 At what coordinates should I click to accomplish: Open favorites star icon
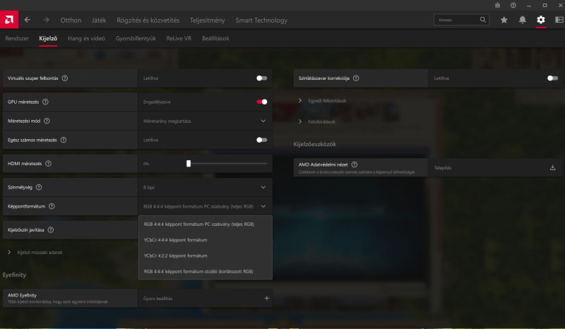point(504,20)
